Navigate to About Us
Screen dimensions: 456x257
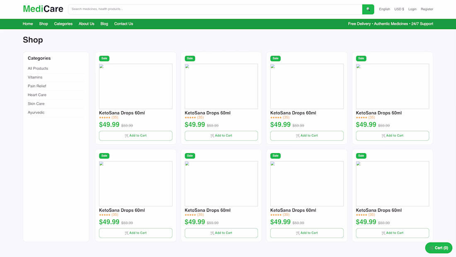point(86,24)
